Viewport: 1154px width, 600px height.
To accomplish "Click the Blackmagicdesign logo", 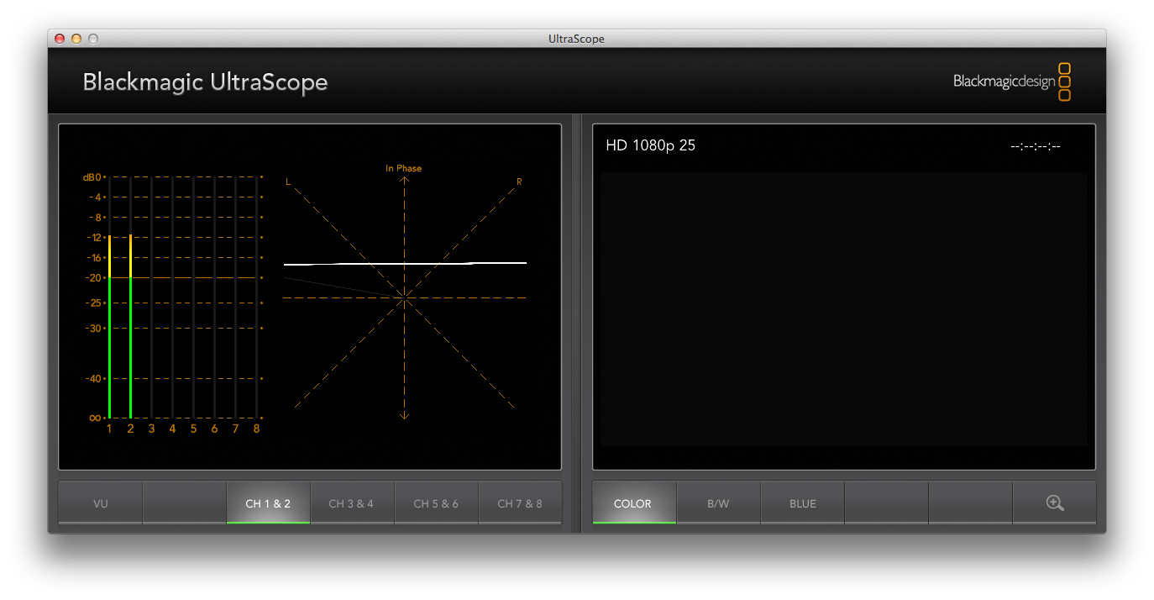I will [1012, 82].
